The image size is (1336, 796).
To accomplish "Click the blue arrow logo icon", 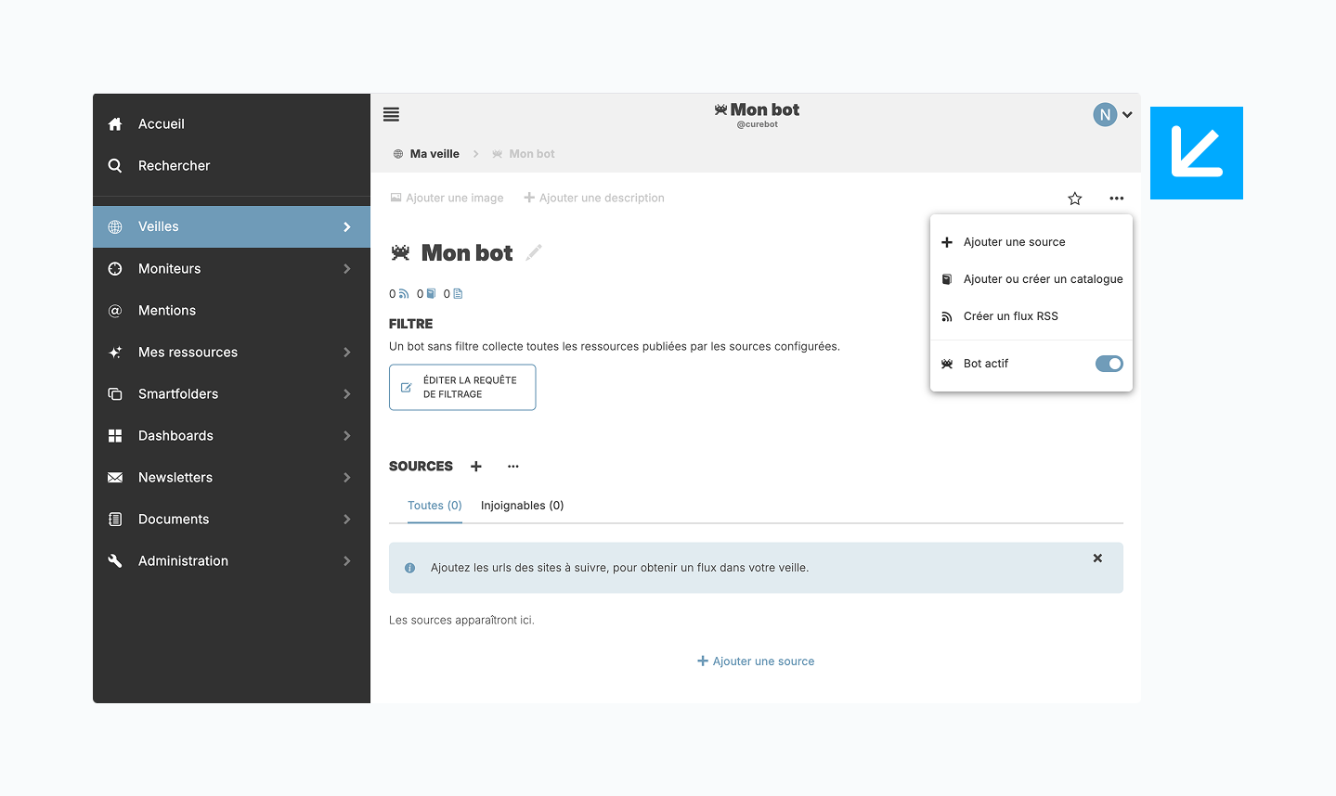I will tap(1196, 153).
